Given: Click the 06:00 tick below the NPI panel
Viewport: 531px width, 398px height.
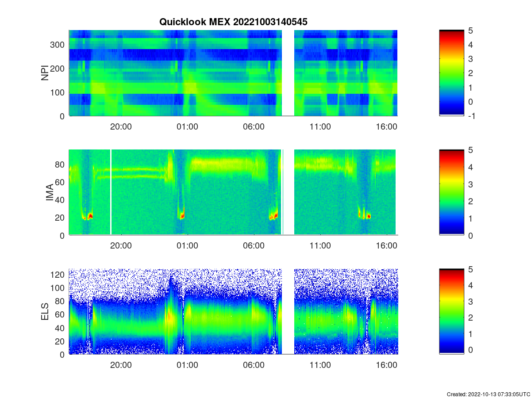Looking at the screenshot, I should pyautogui.click(x=254, y=126).
